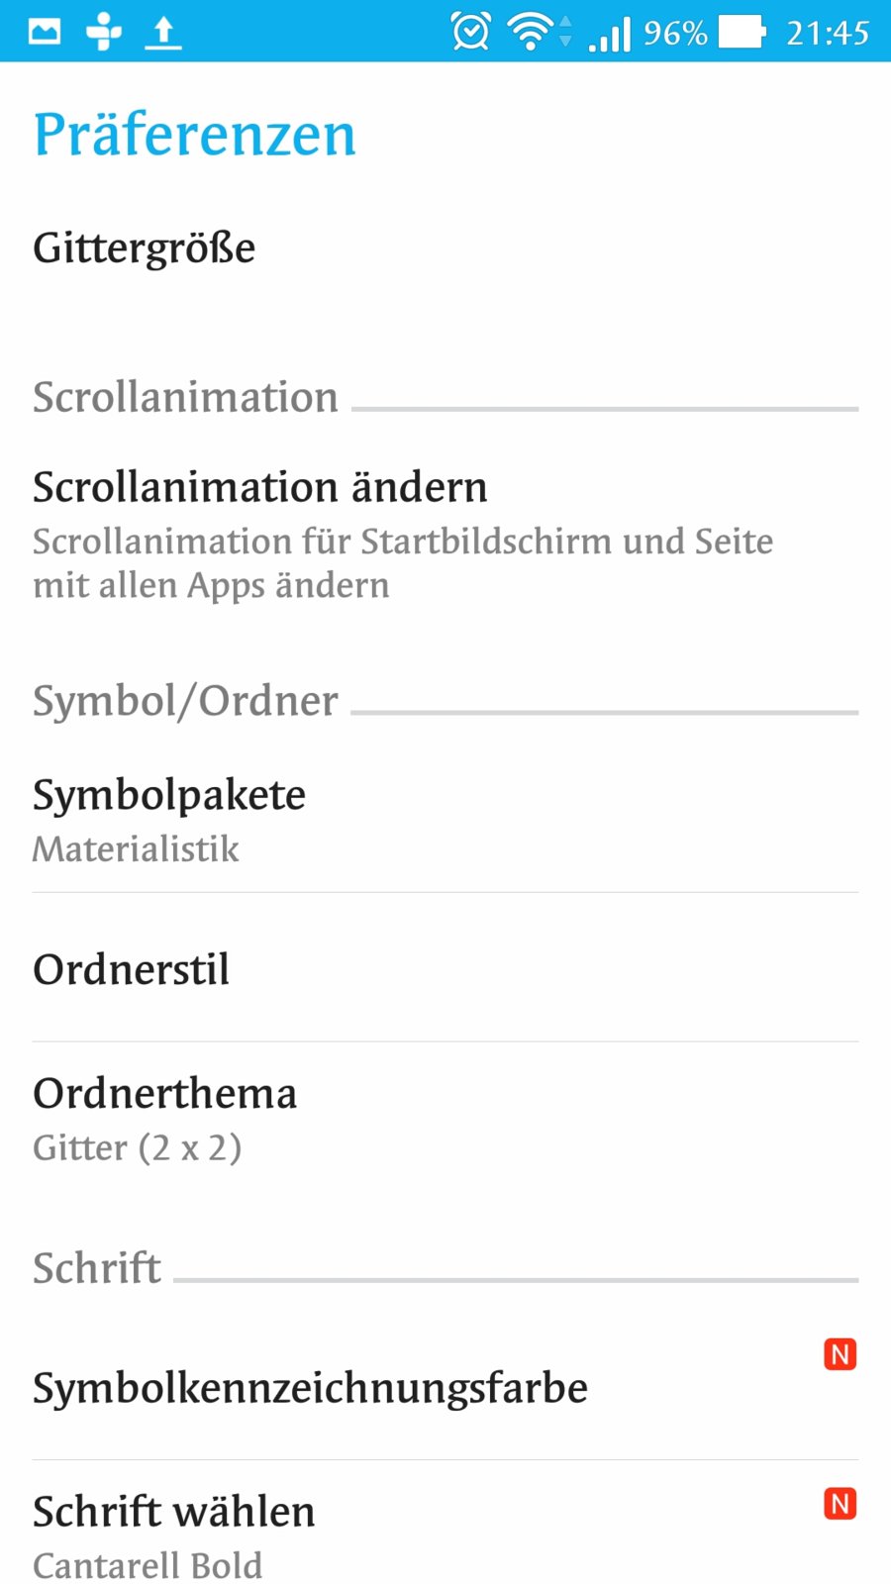
Task: Tap the Präferenzen page title
Action: pyautogui.click(x=194, y=135)
